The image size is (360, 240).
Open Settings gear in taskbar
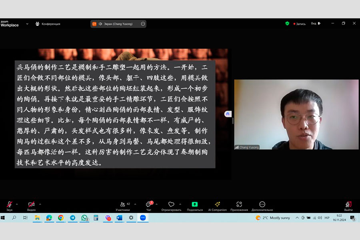[x=131, y=218]
